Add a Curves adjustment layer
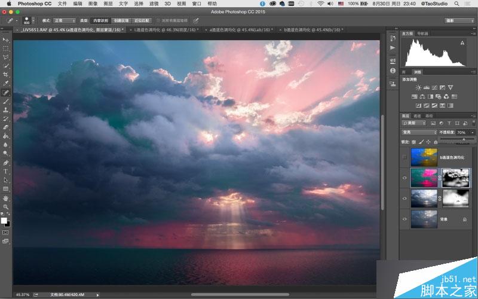The image size is (478, 299). 434,87
